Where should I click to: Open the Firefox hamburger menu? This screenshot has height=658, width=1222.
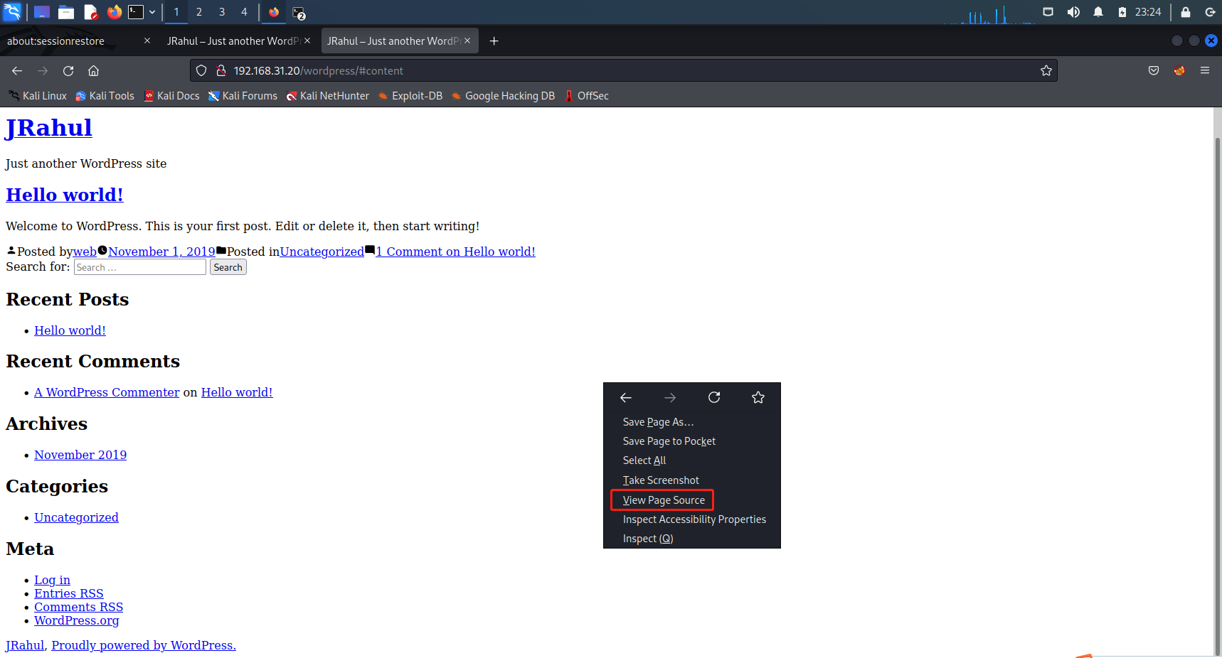pyautogui.click(x=1205, y=70)
